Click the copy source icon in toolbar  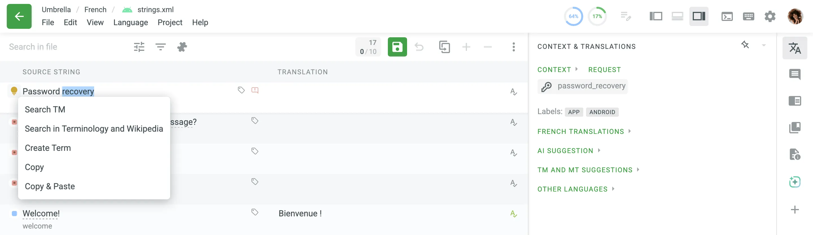click(x=444, y=47)
